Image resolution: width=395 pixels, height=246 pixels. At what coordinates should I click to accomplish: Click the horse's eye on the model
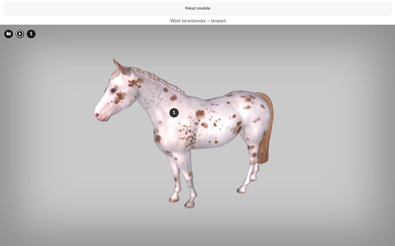(x=113, y=90)
